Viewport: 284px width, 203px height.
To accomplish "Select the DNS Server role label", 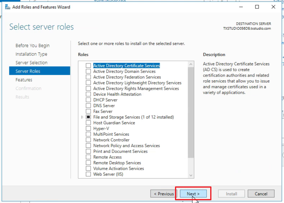I will 104,106.
